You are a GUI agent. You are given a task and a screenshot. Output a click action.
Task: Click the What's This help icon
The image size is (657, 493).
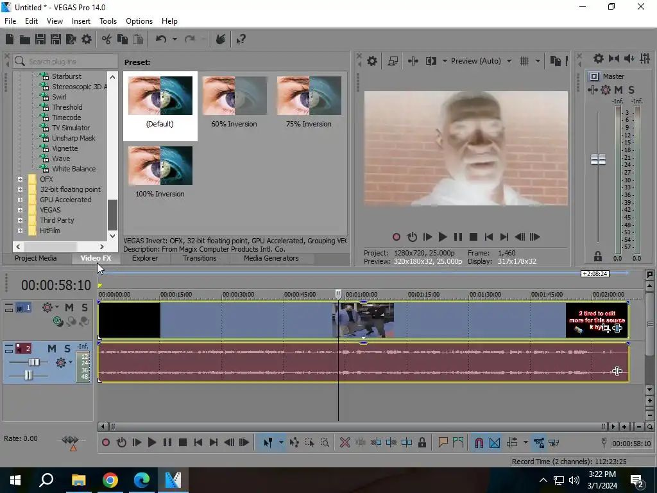(241, 39)
